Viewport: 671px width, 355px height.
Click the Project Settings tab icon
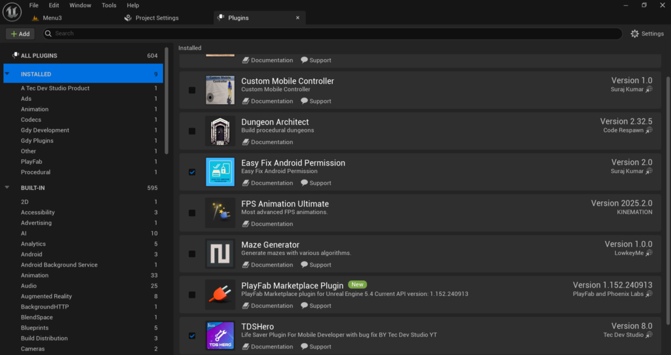coord(128,18)
